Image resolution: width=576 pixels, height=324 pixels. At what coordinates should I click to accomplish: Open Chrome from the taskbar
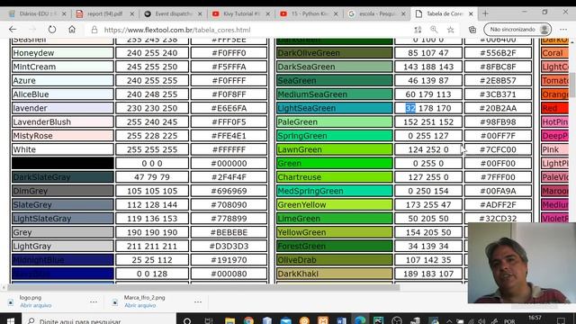248,320
